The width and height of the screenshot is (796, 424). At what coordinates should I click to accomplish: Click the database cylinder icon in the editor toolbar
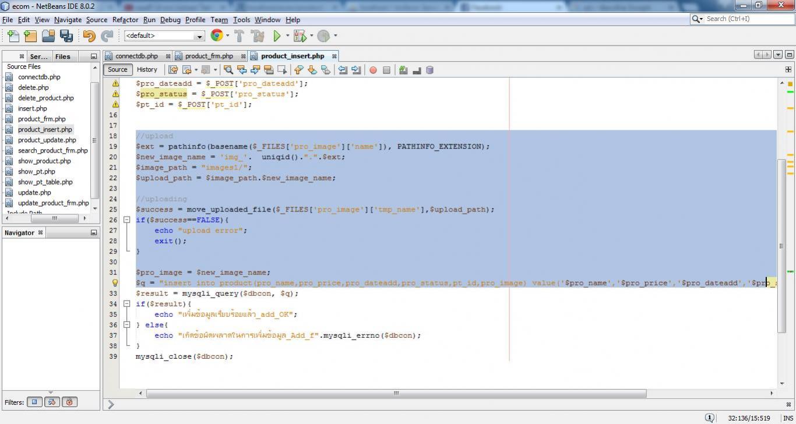pyautogui.click(x=430, y=70)
